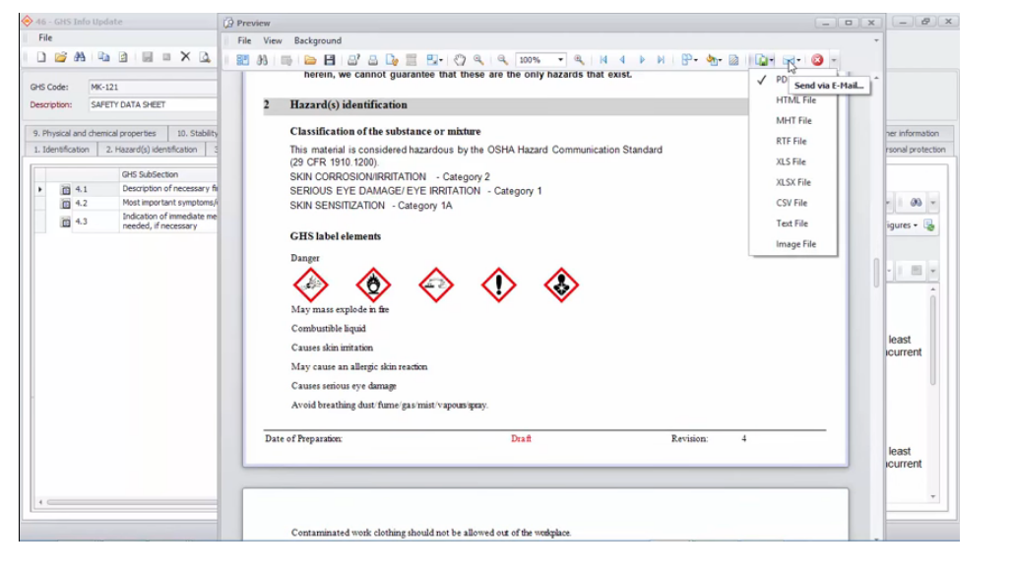This screenshot has height=573, width=1015.
Task: Open File menu in GHS Info Update window
Action: click(44, 37)
